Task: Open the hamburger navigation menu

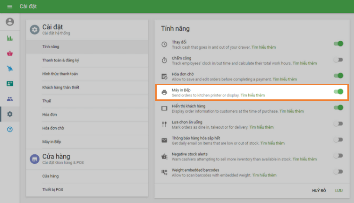Action: 9,7
